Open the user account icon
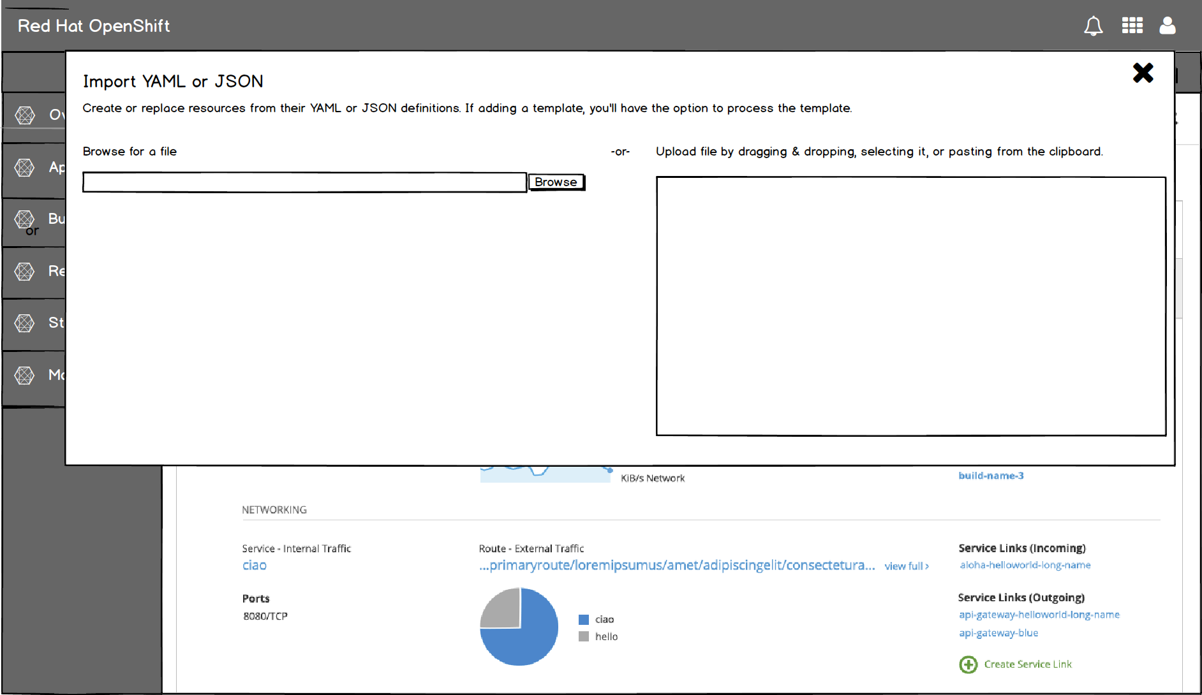This screenshot has height=695, width=1202. point(1168,26)
